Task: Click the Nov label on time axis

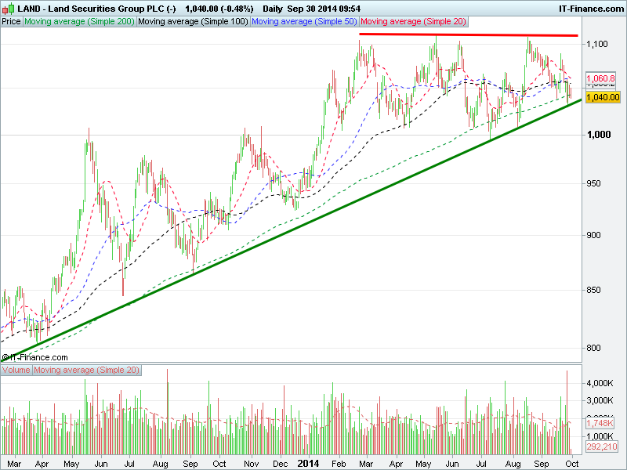Action: (x=251, y=464)
